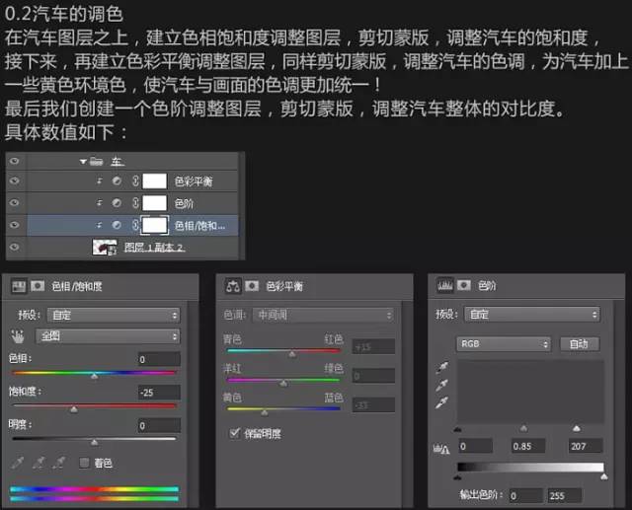Image resolution: width=632 pixels, height=510 pixels.
Task: Click the 饱和度 slider handle
Action: (x=73, y=407)
